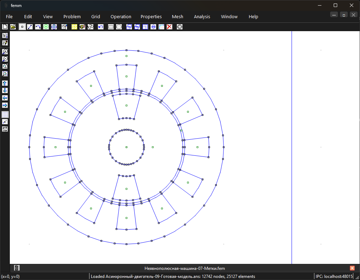The width and height of the screenshot is (360, 280).
Task: Choose circular selection tool
Action: (119, 27)
